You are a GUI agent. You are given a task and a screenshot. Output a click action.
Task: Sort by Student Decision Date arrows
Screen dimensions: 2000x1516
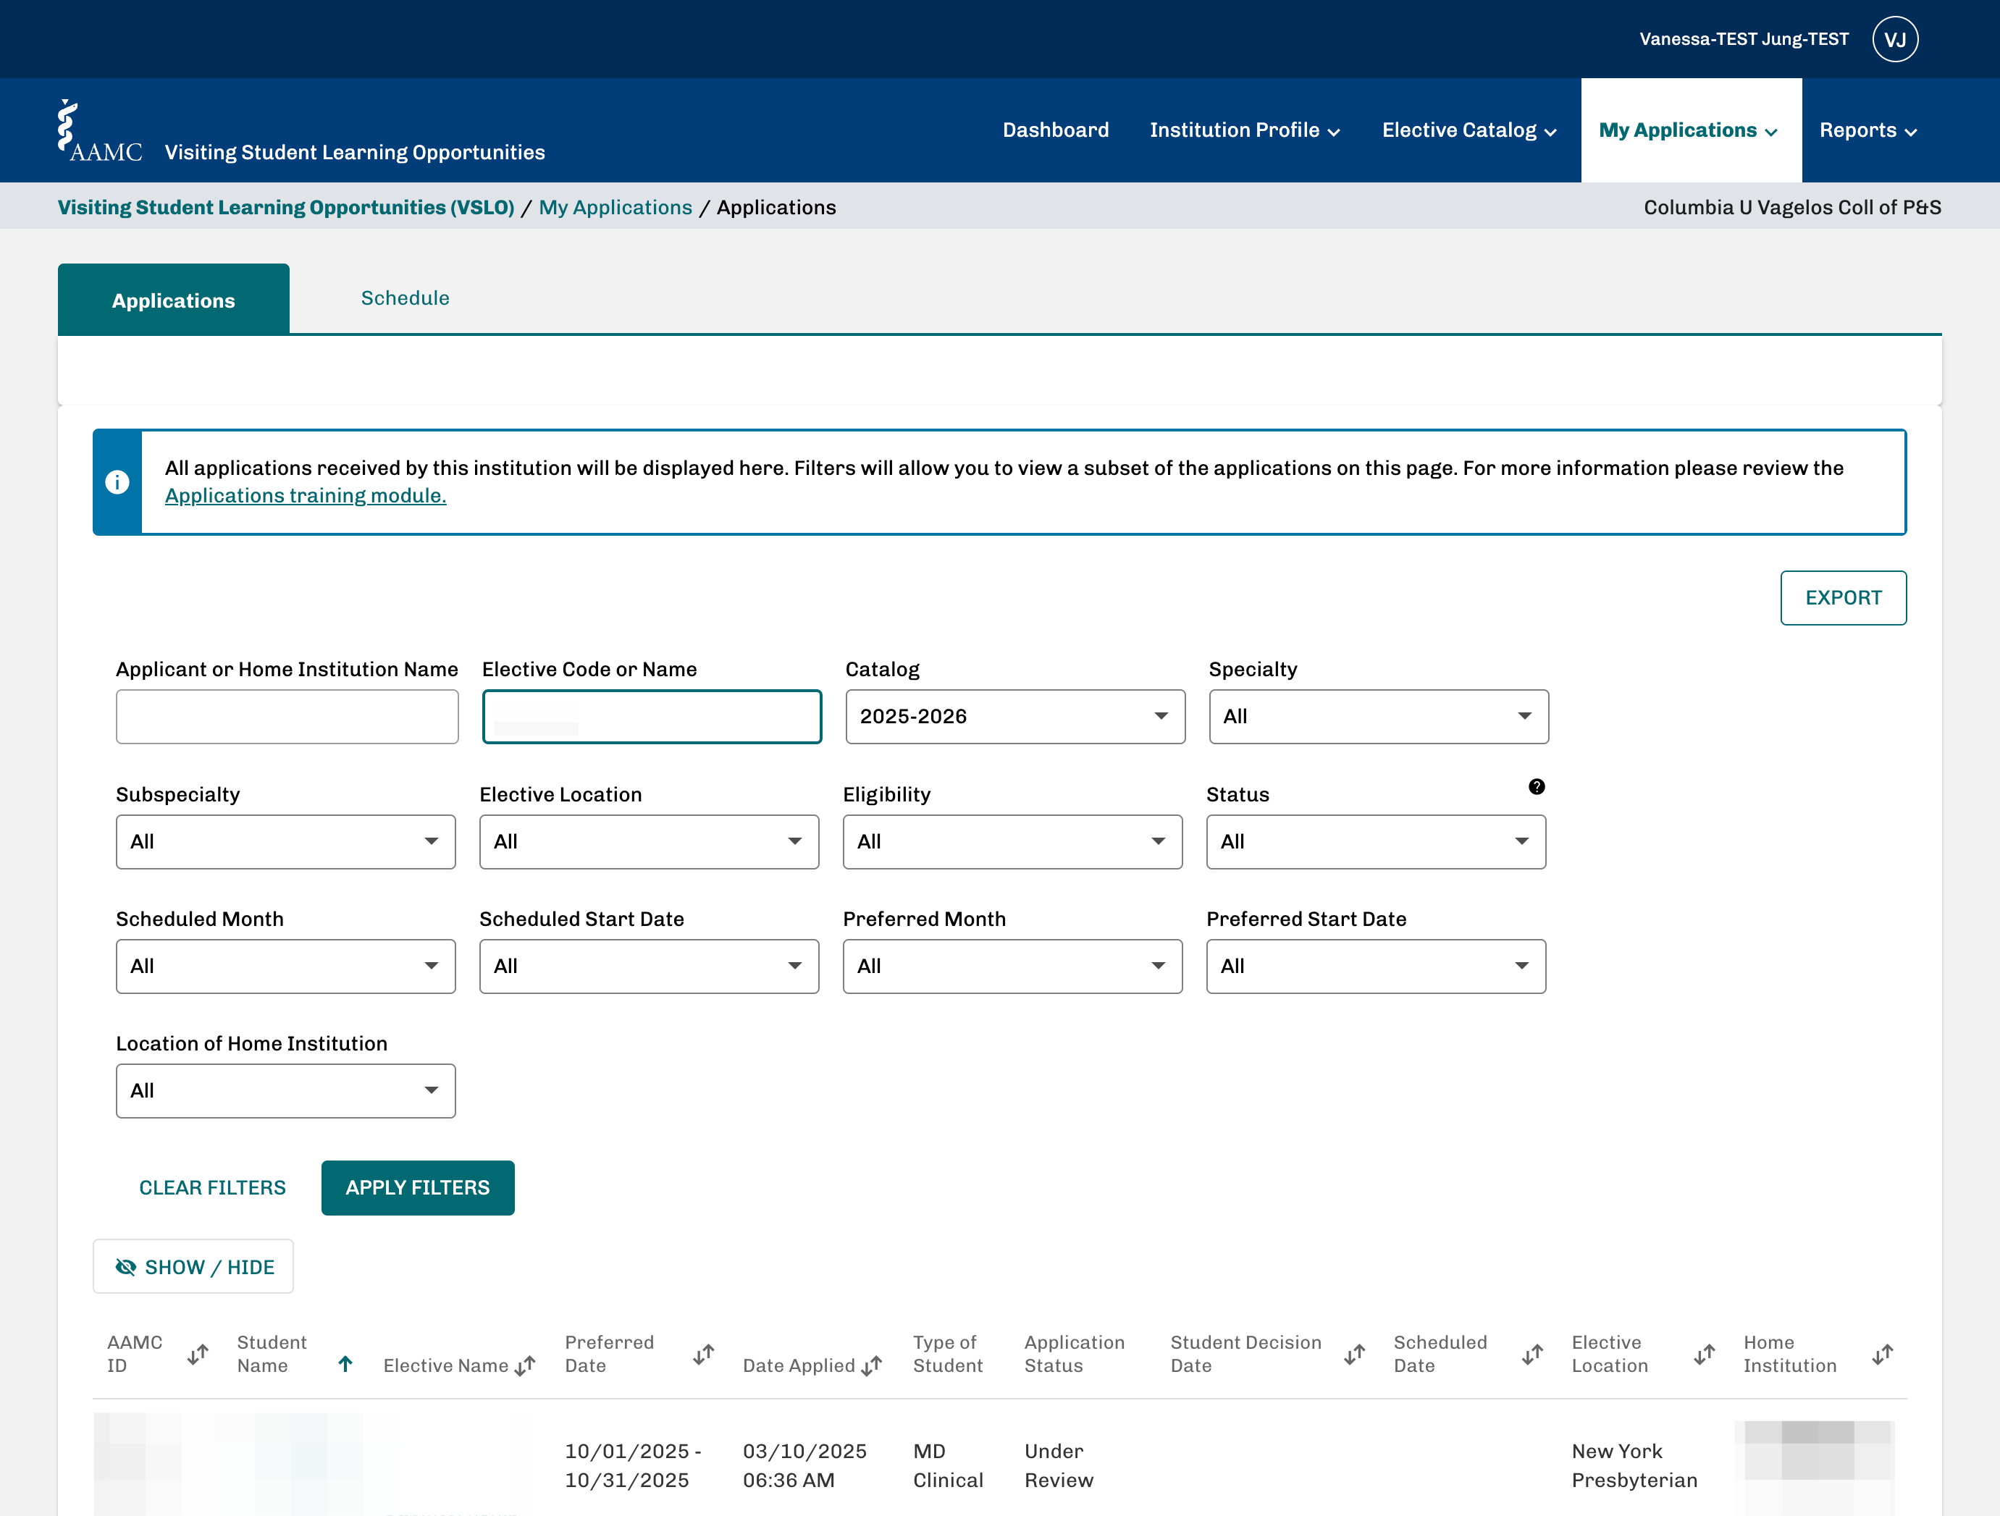point(1354,1354)
